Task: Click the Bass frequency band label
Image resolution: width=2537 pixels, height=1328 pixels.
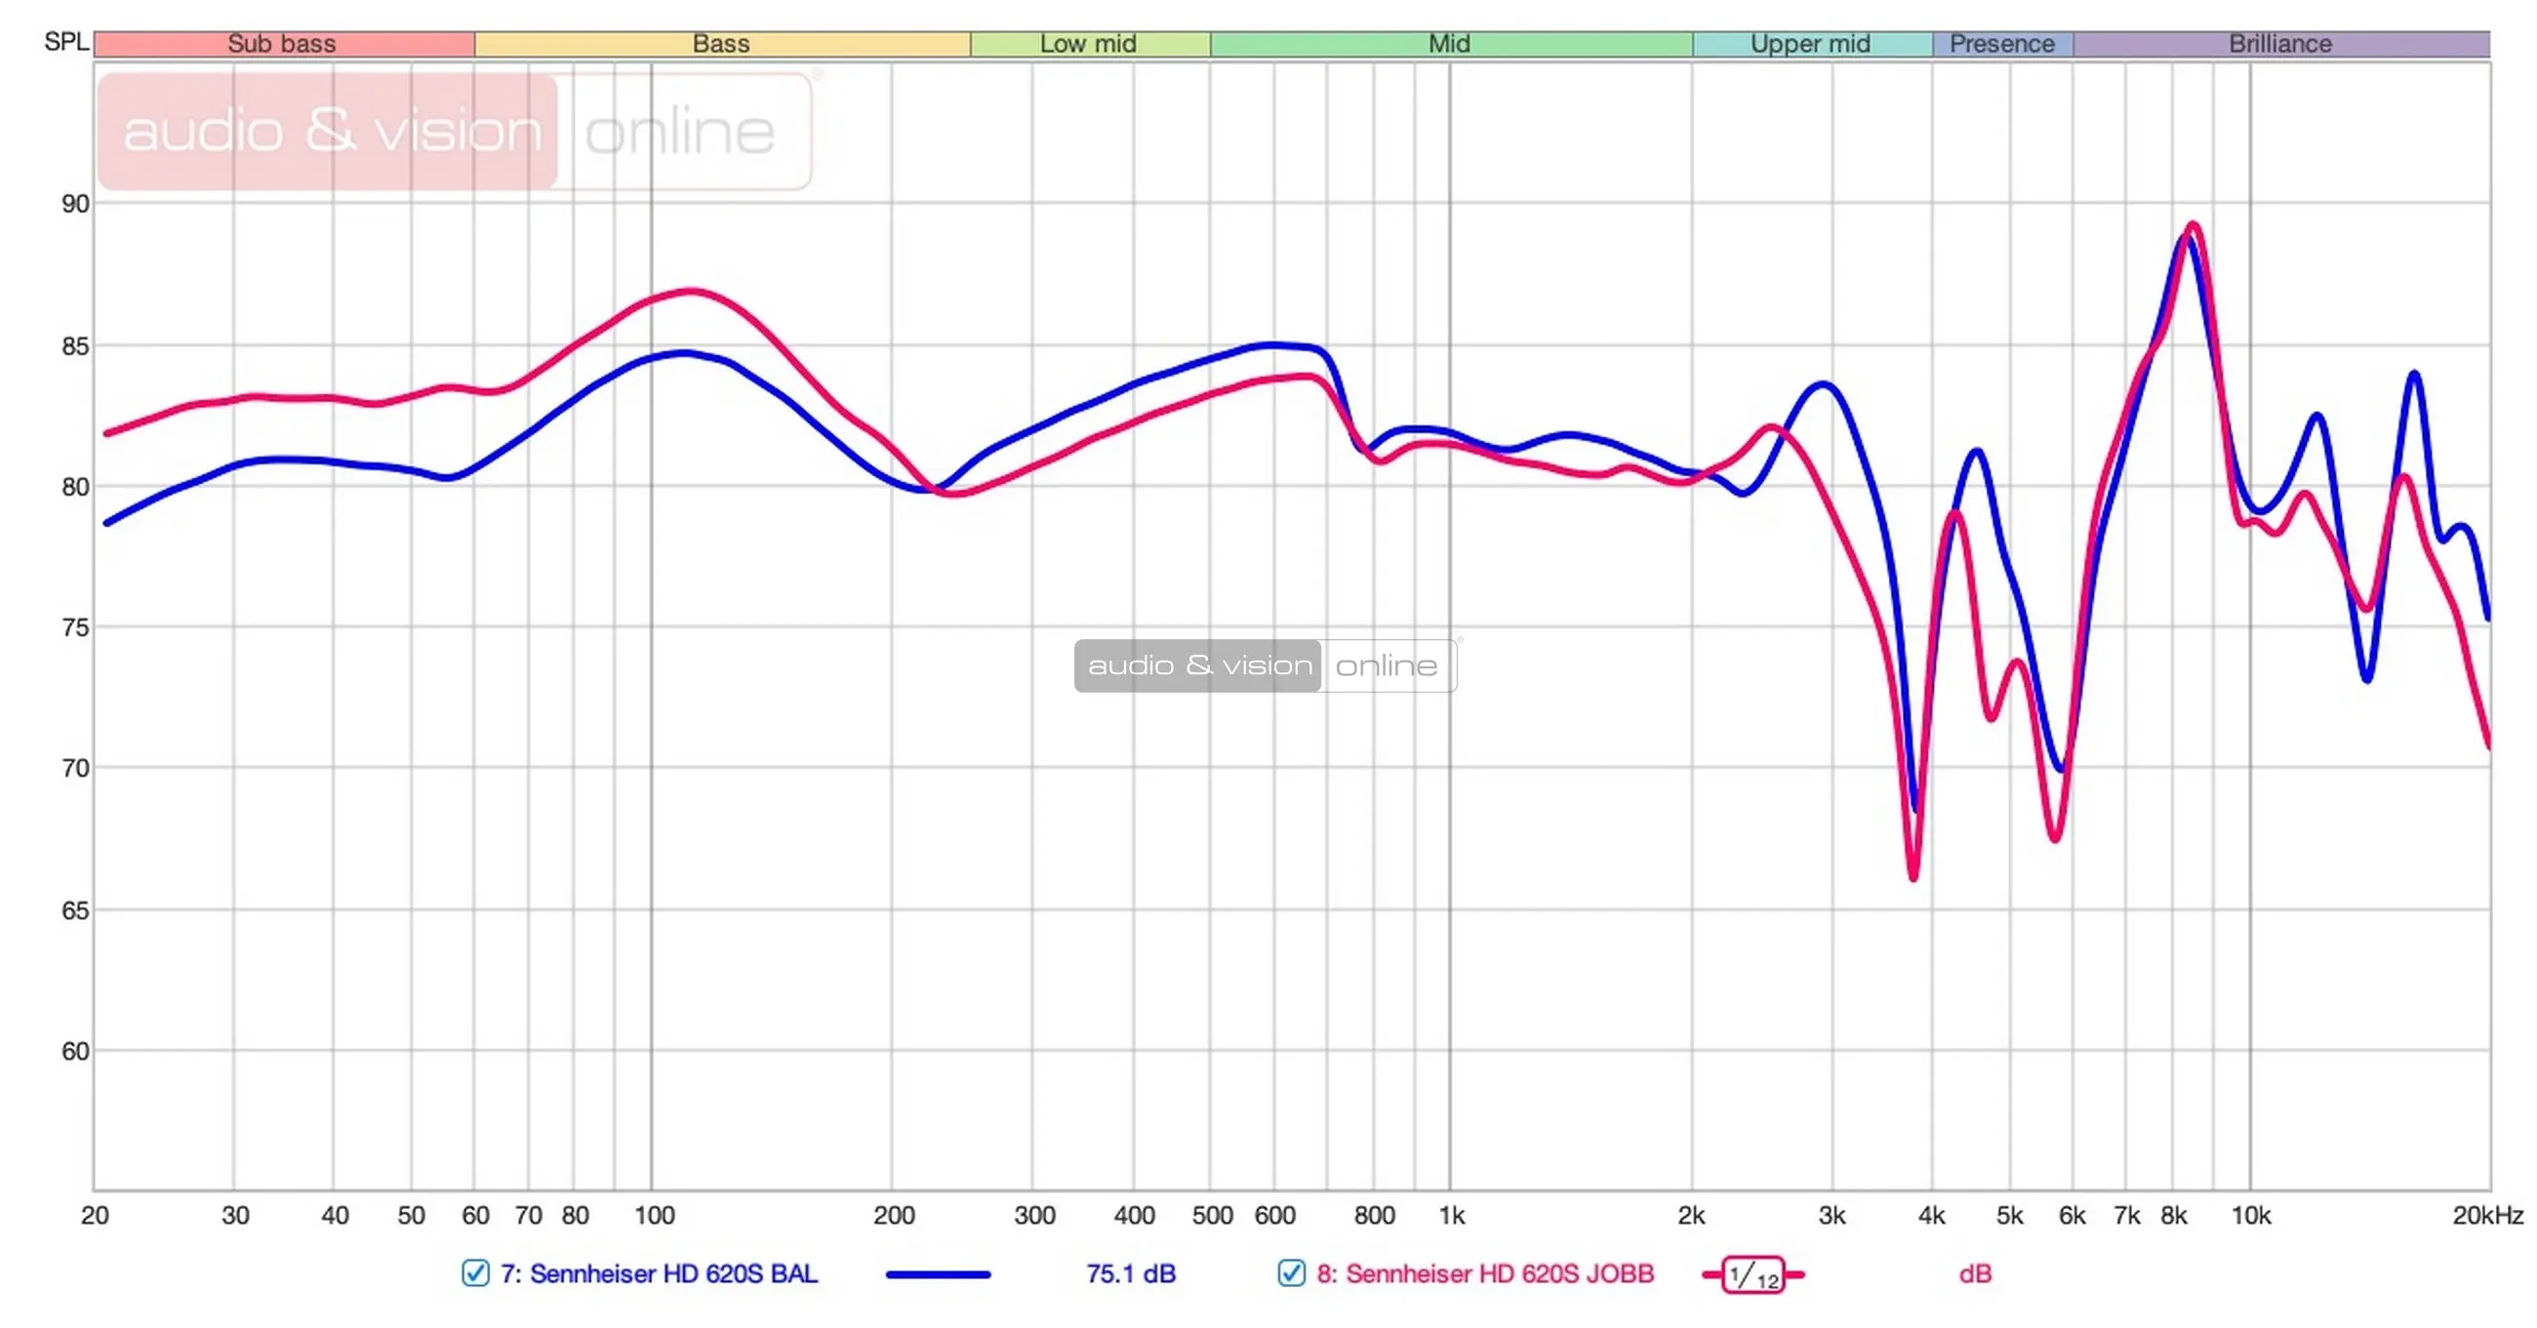Action: (721, 43)
